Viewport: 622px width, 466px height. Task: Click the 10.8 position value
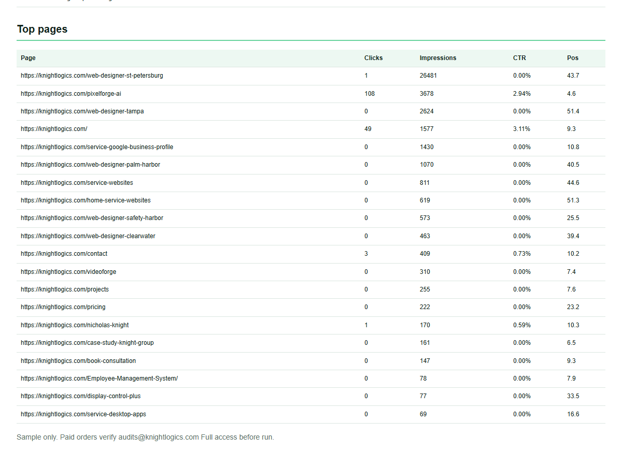pos(573,147)
